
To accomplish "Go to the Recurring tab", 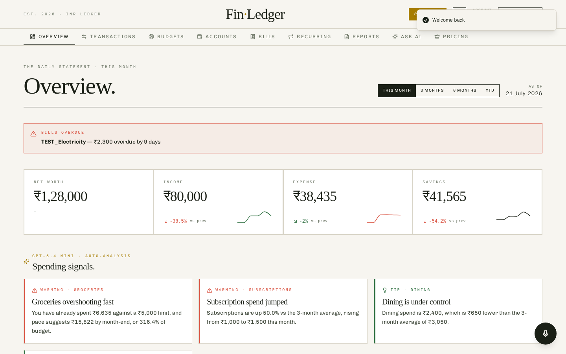I will (310, 37).
